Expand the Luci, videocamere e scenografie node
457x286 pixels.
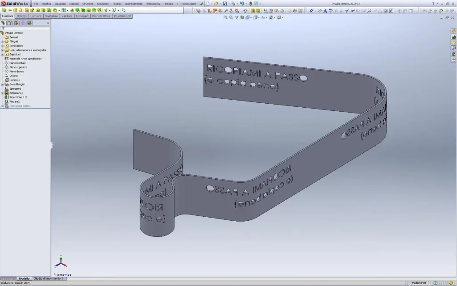[x=2, y=50]
